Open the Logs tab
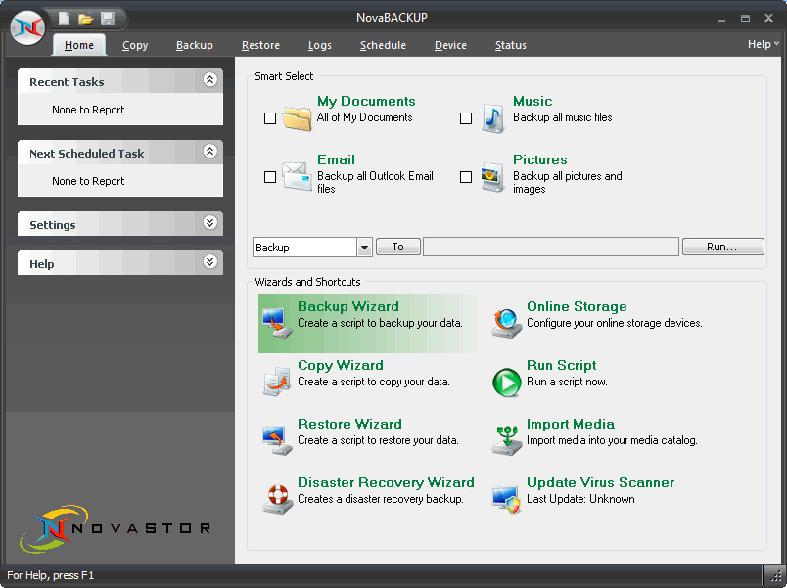Image resolution: width=787 pixels, height=588 pixels. (320, 45)
